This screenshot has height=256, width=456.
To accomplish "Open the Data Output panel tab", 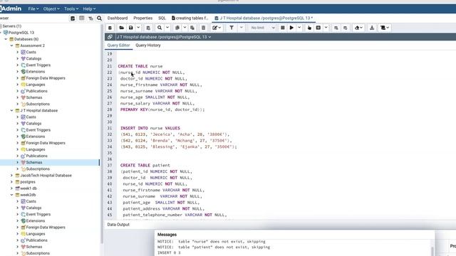I will (x=118, y=225).
